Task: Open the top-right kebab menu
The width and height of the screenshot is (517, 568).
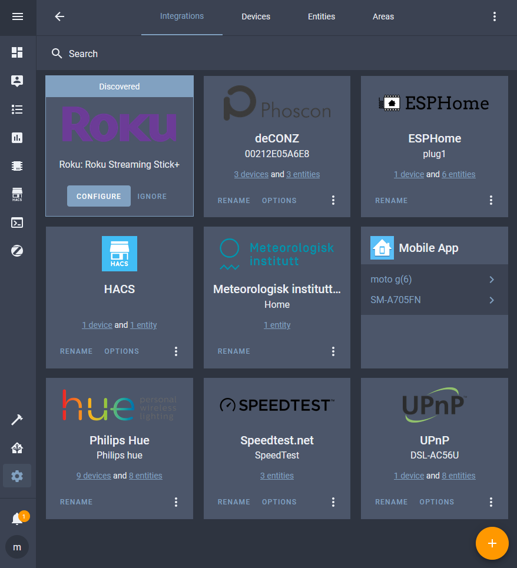Action: [495, 16]
